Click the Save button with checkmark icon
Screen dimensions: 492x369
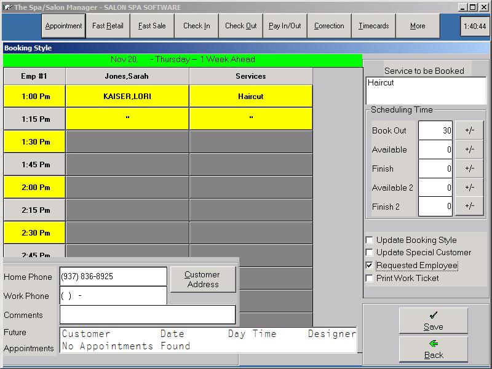433,321
